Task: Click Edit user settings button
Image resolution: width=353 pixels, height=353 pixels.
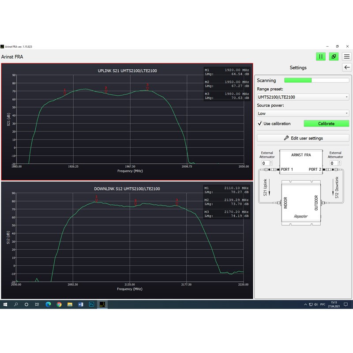Action: [303, 138]
